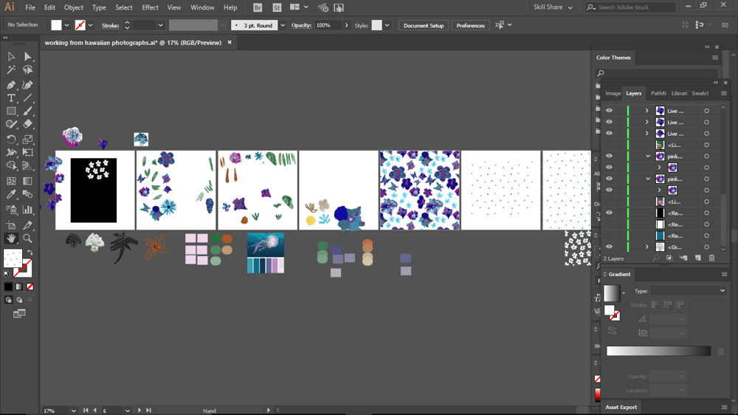Switch to the Swatches tab
Viewport: 738px width, 415px height.
[700, 93]
